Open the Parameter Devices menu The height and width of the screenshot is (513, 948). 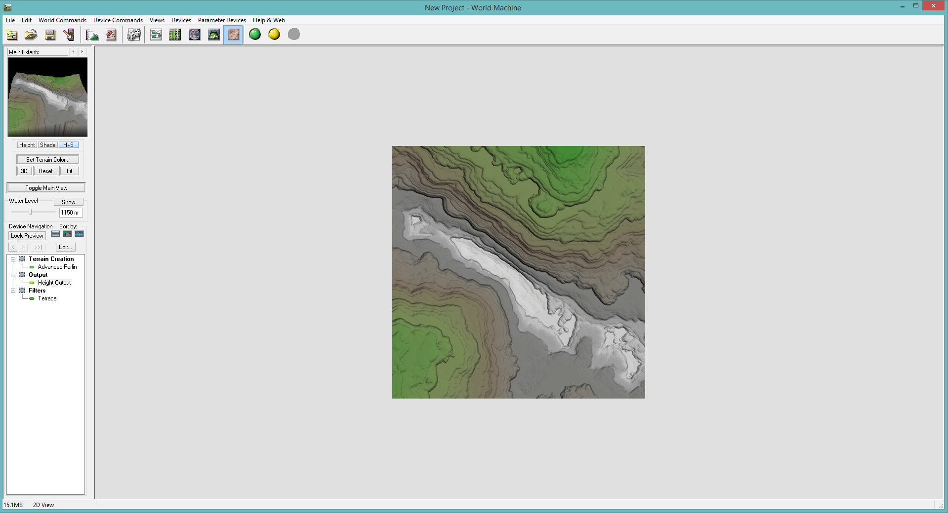[x=222, y=20]
